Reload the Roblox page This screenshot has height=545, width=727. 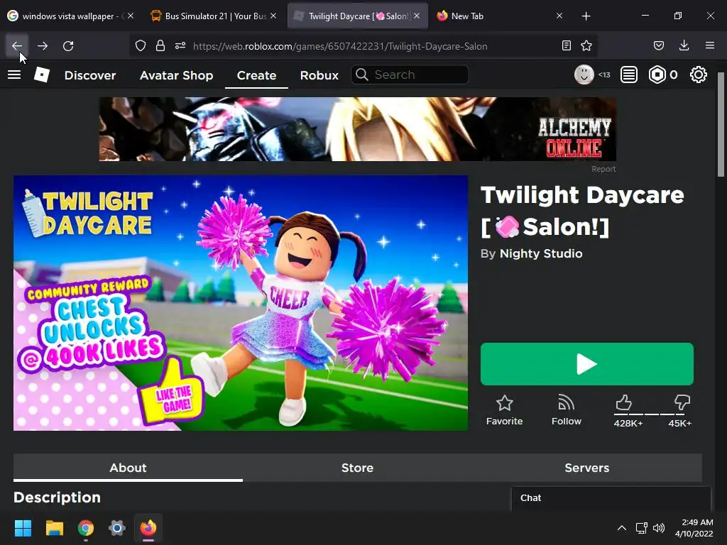pyautogui.click(x=68, y=46)
